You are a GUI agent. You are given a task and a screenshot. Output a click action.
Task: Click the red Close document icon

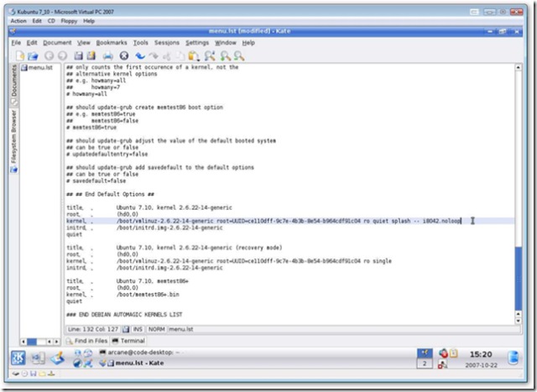[124, 55]
